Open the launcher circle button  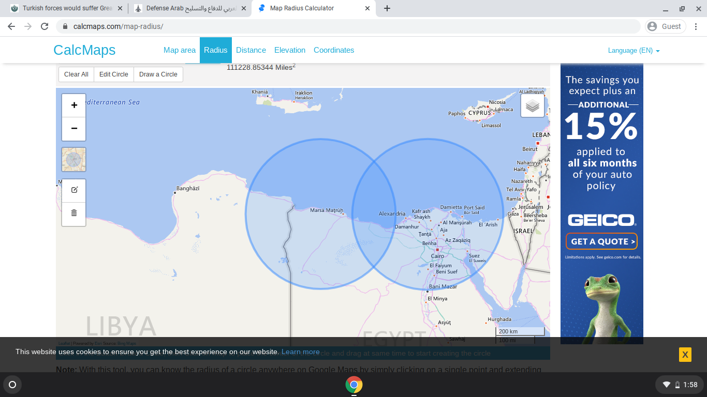point(12,385)
